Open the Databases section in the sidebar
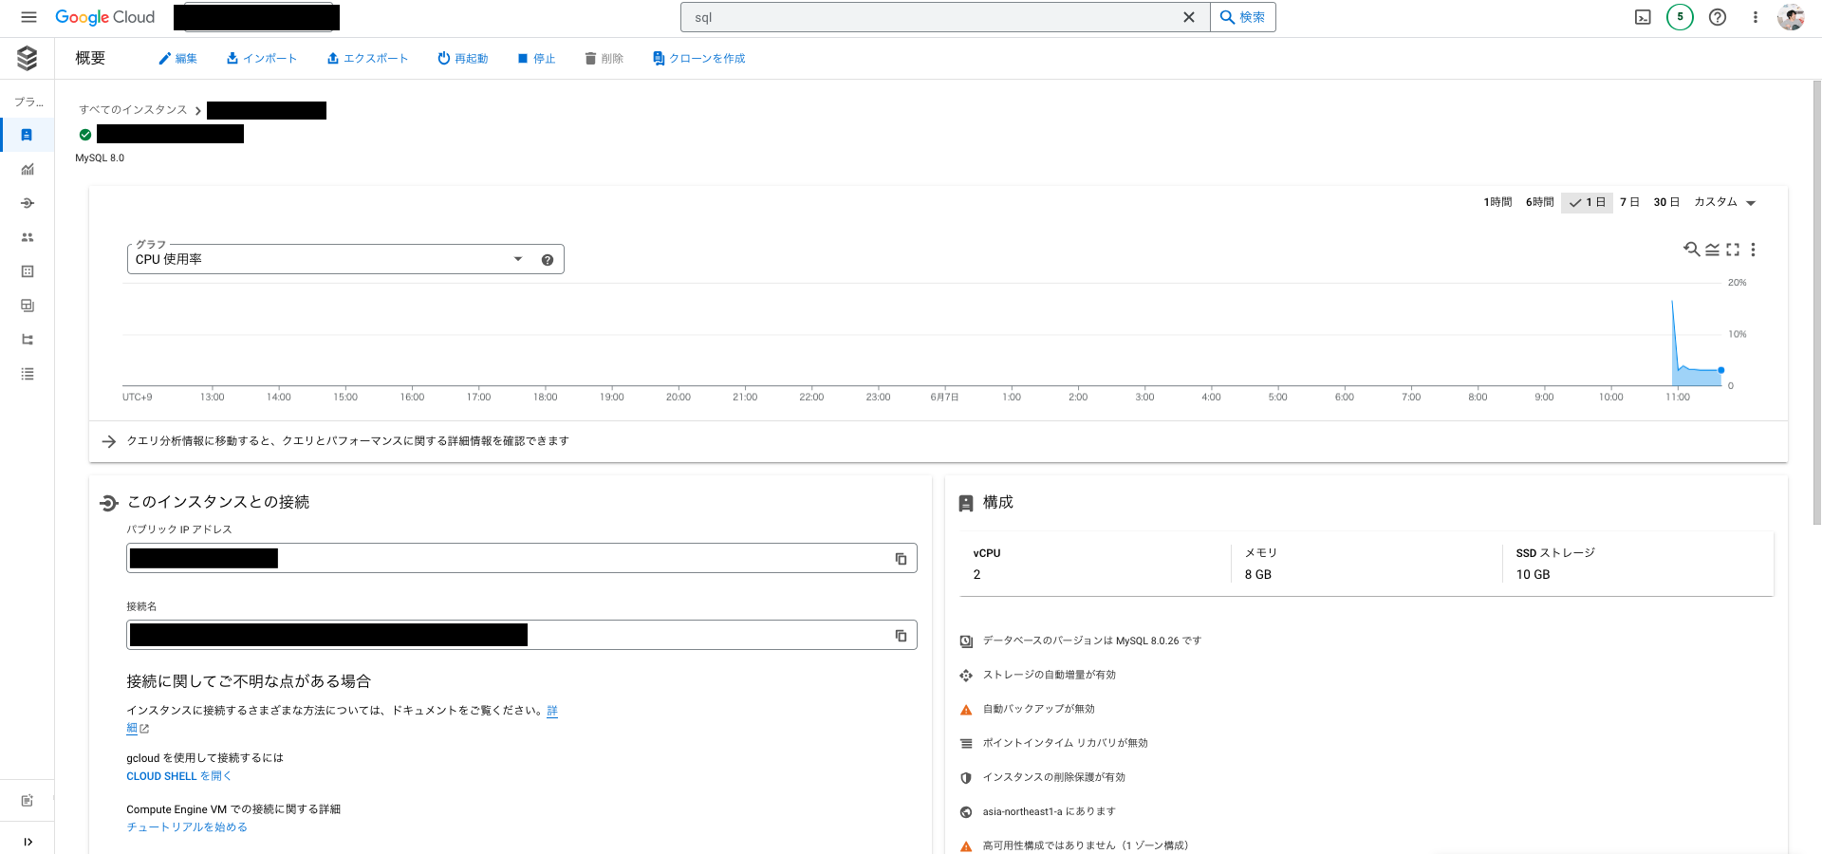The width and height of the screenshot is (1822, 854). pos(28,271)
